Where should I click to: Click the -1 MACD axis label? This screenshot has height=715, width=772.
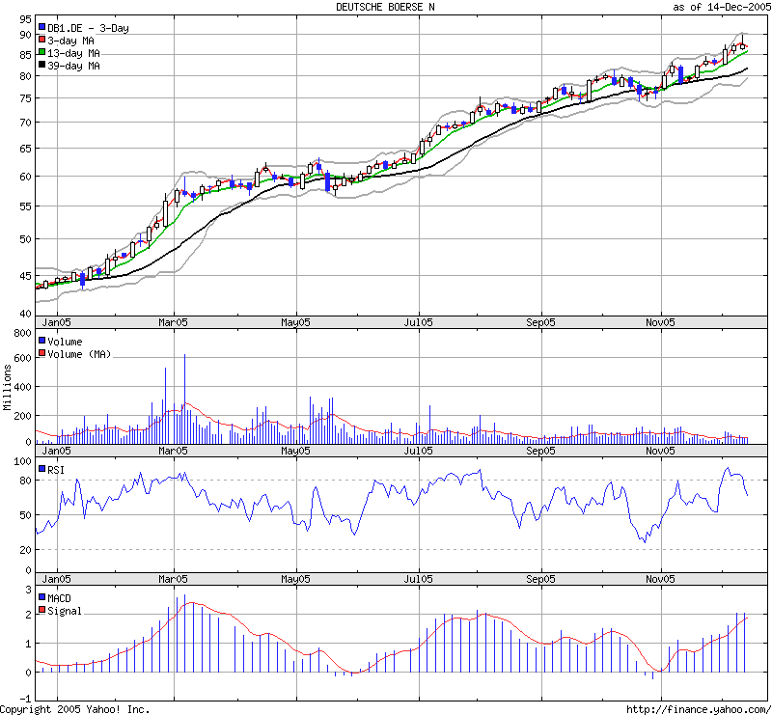[x=26, y=699]
